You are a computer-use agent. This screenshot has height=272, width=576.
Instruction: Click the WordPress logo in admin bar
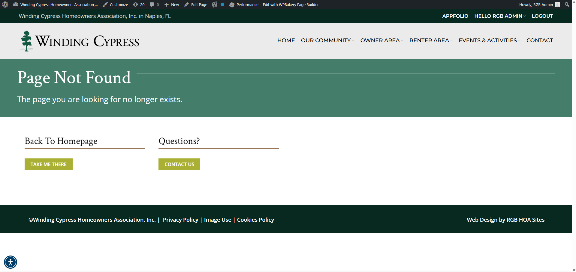(5, 4)
